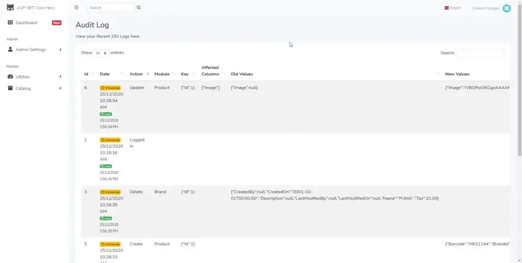Click Local badge in Delete row
The width and height of the screenshot is (522, 263).
(x=106, y=219)
